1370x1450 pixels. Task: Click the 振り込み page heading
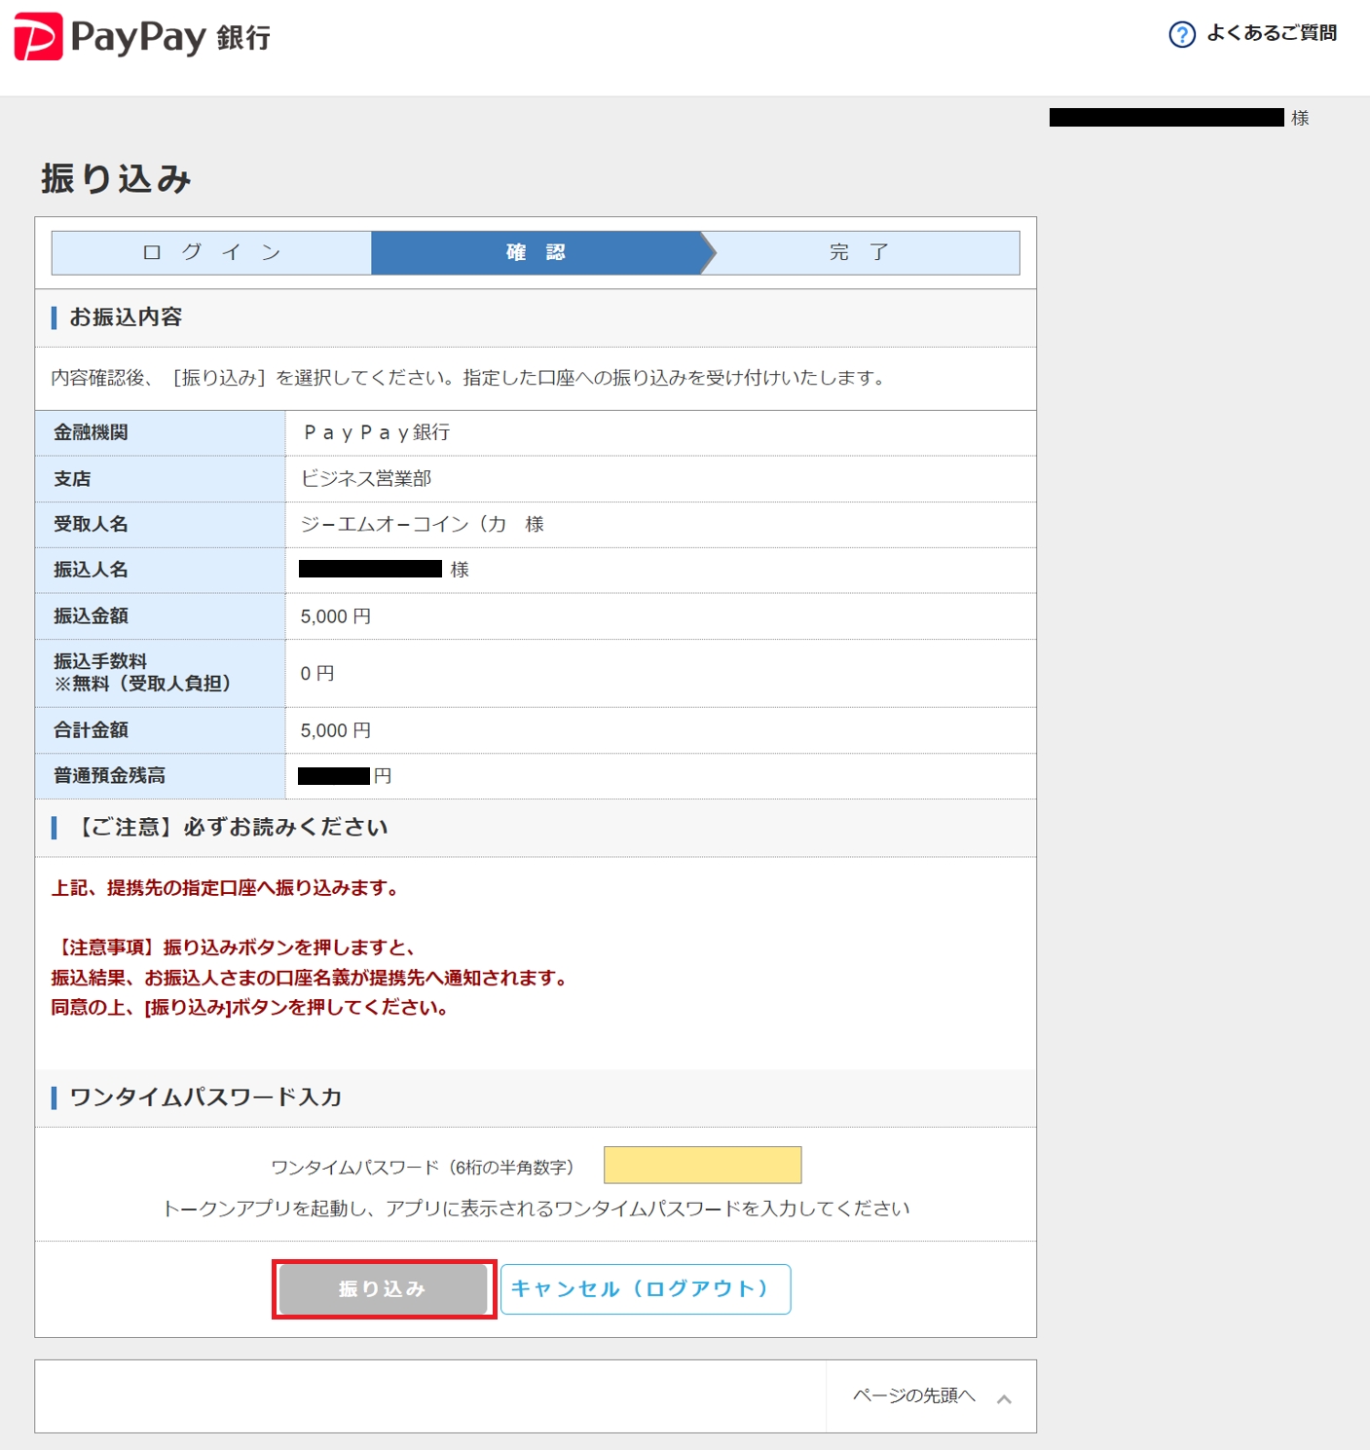(116, 179)
